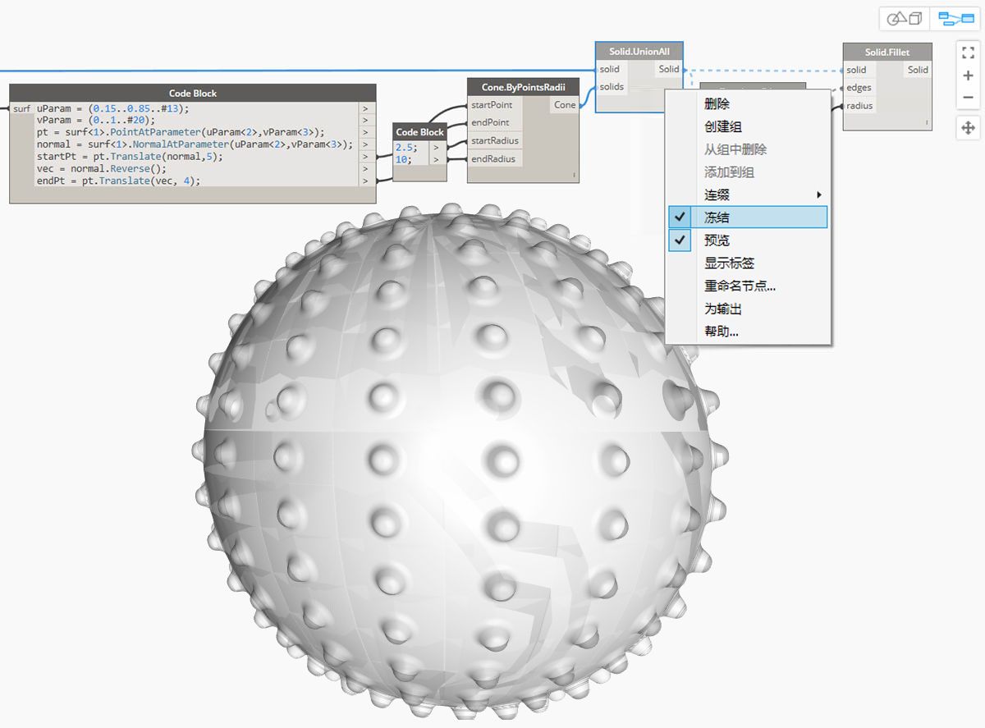This screenshot has width=985, height=728.
Task: Click Solid output on Solid.Fillet
Action: [x=919, y=70]
